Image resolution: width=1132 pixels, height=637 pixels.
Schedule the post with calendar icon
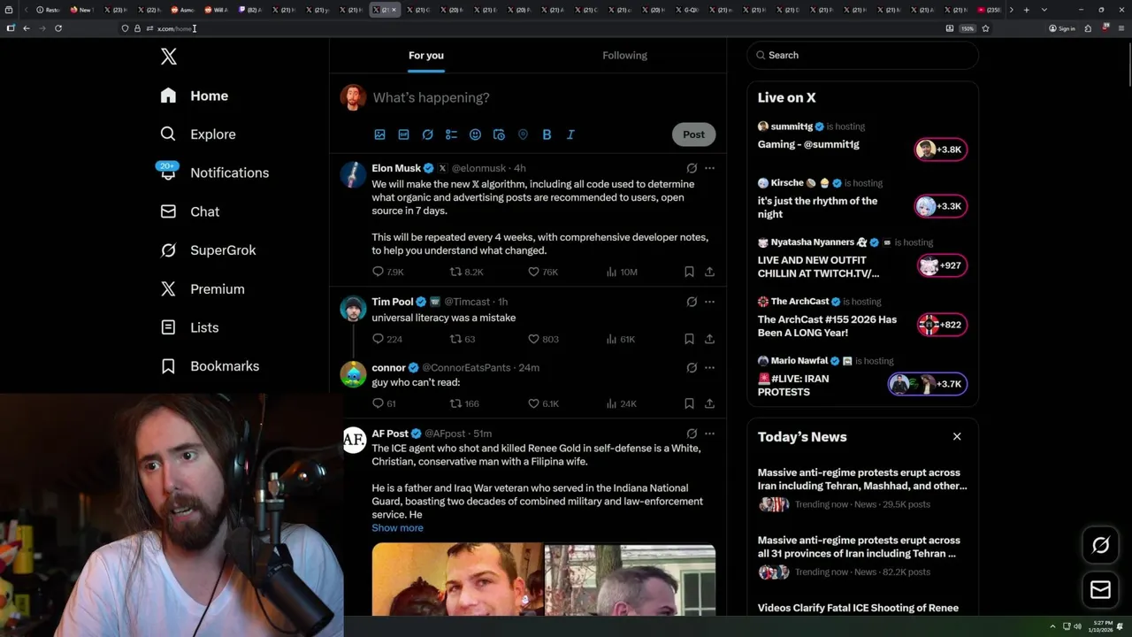[x=499, y=134]
